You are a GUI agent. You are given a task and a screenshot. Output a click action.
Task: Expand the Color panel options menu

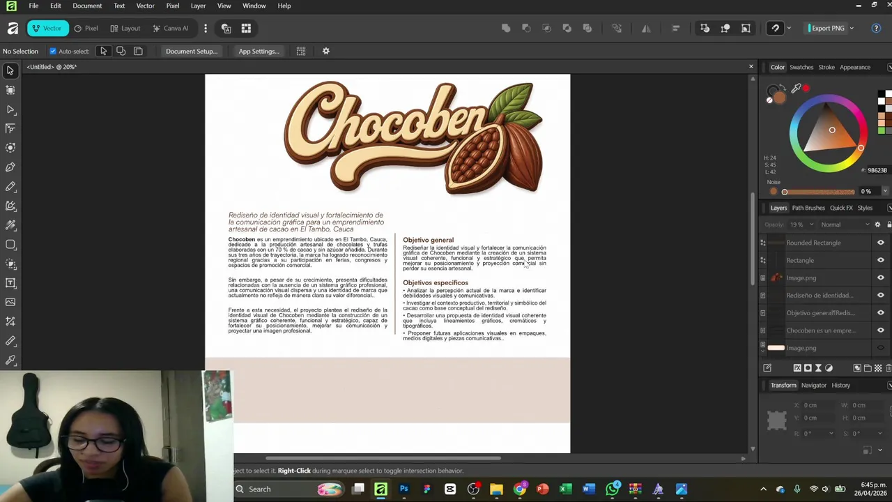[x=889, y=67]
